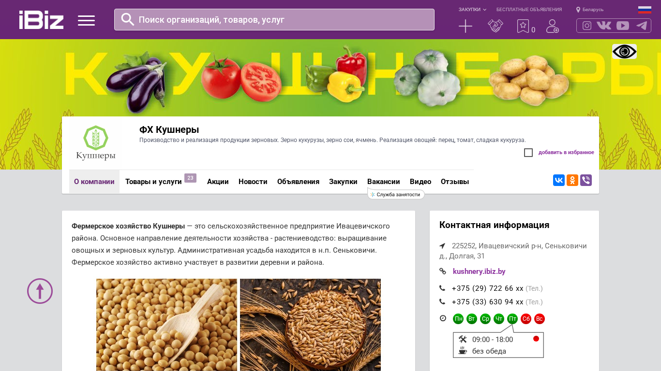Click the search organizations input field

[274, 19]
